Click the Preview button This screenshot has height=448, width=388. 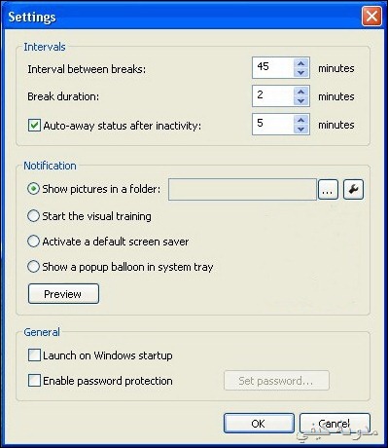coord(63,294)
